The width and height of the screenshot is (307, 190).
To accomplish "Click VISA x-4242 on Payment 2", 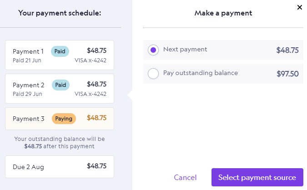I will 91,94.
